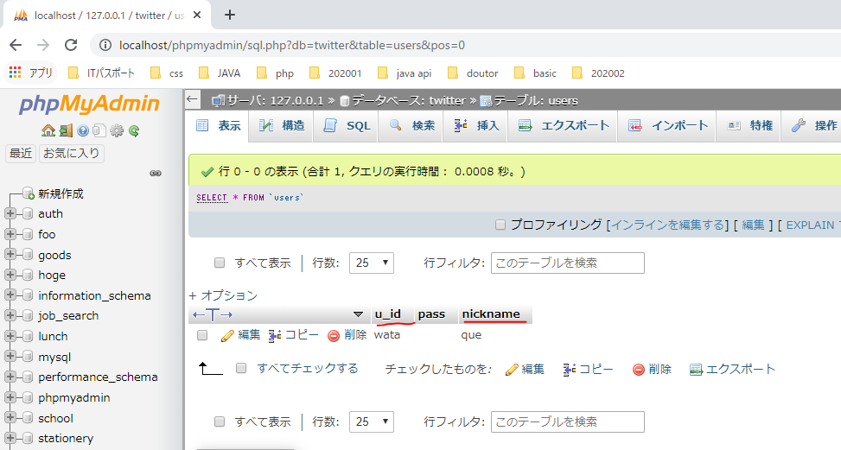Expand the + オプション section

coord(223,295)
